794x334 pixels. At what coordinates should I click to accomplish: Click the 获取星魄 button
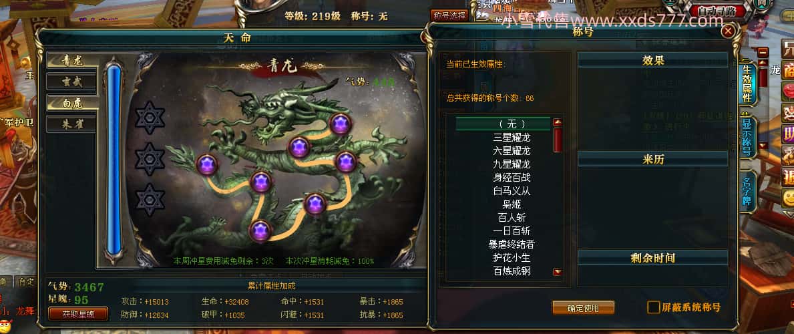point(78,314)
